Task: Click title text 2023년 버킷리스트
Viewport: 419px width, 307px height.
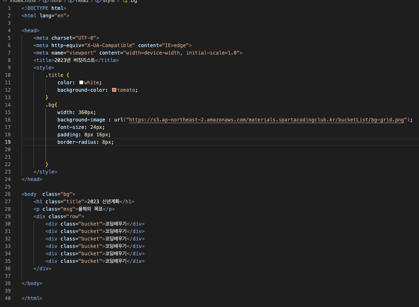Action: coord(74,60)
